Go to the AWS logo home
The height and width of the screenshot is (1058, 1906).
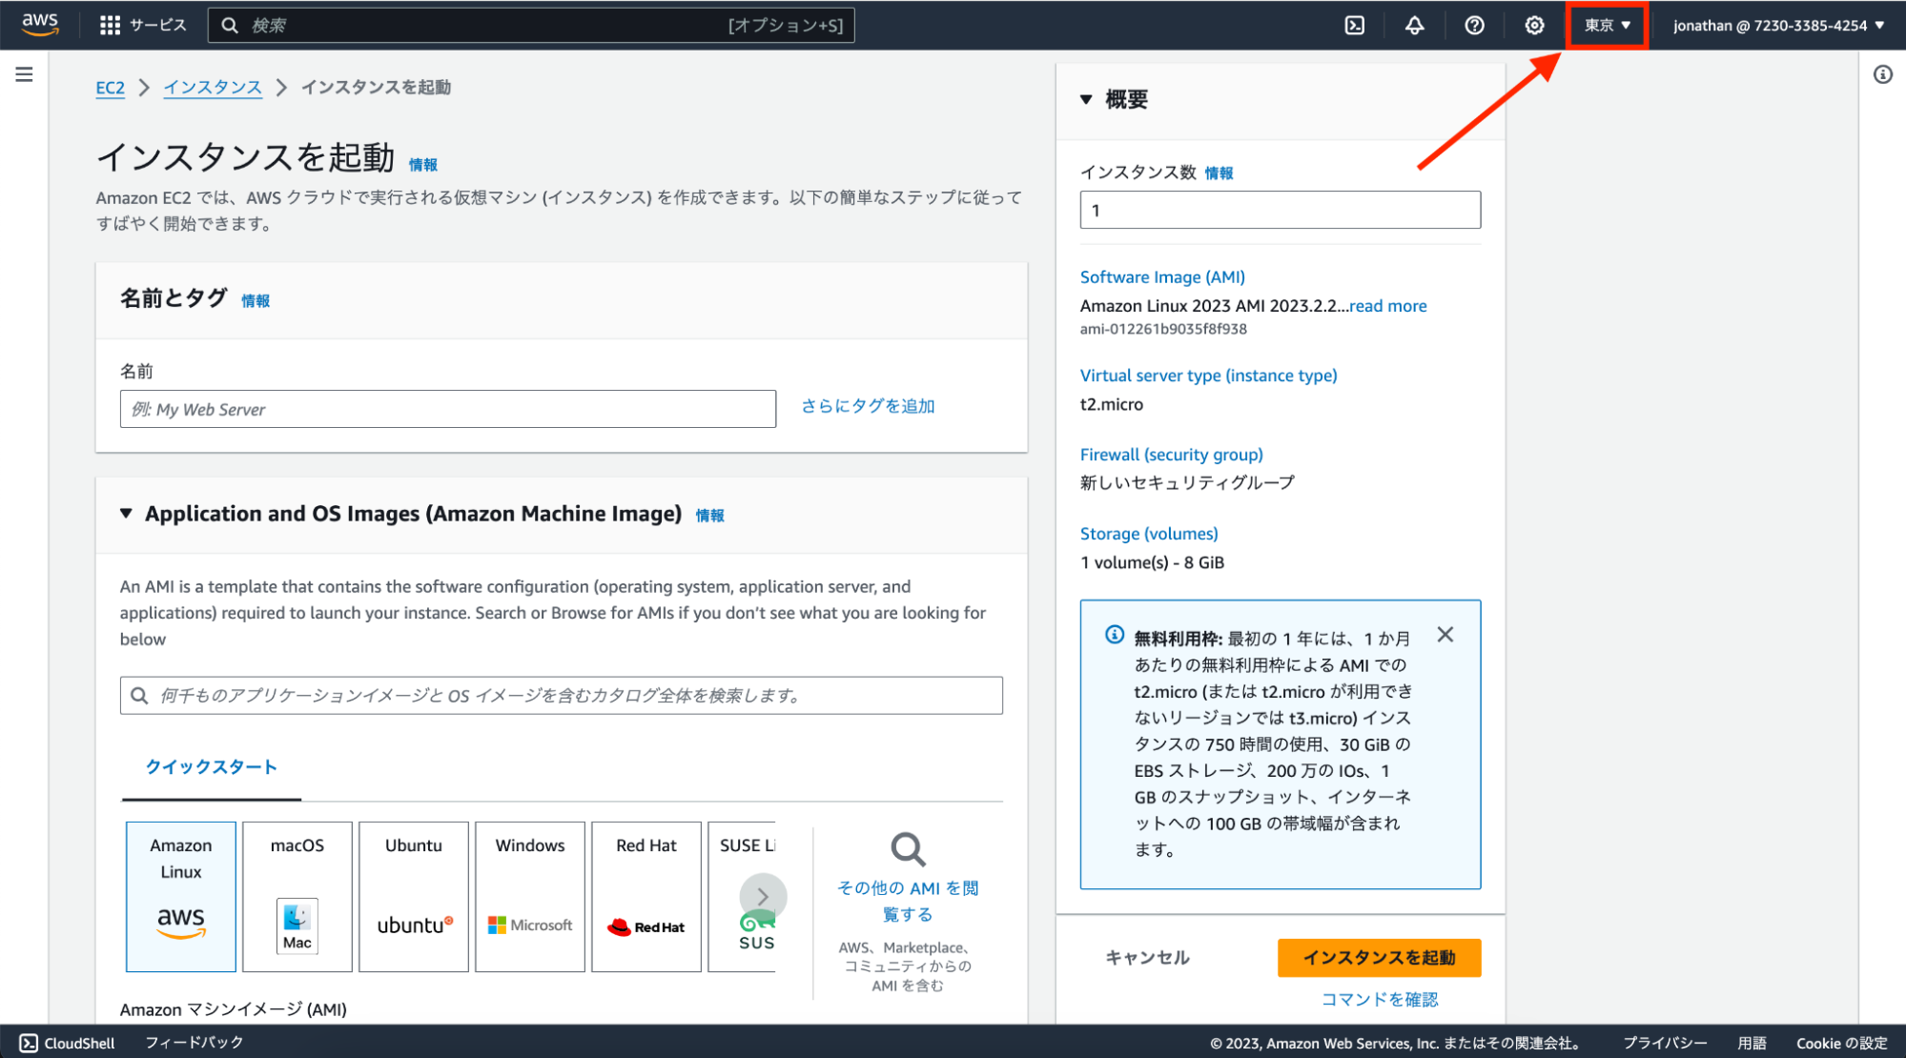coord(40,24)
